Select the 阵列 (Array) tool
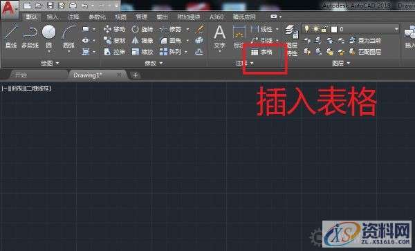Image resolution: width=415 pixels, height=251 pixels. pyautogui.click(x=170, y=52)
